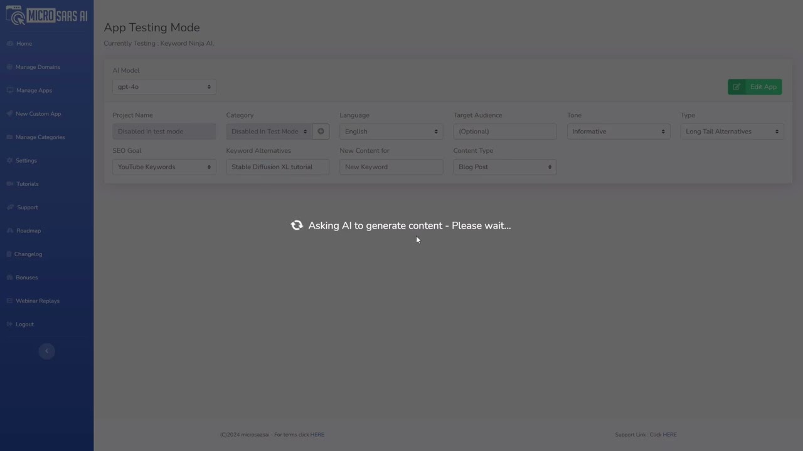
Task: Open Manage Categories page
Action: click(x=40, y=137)
